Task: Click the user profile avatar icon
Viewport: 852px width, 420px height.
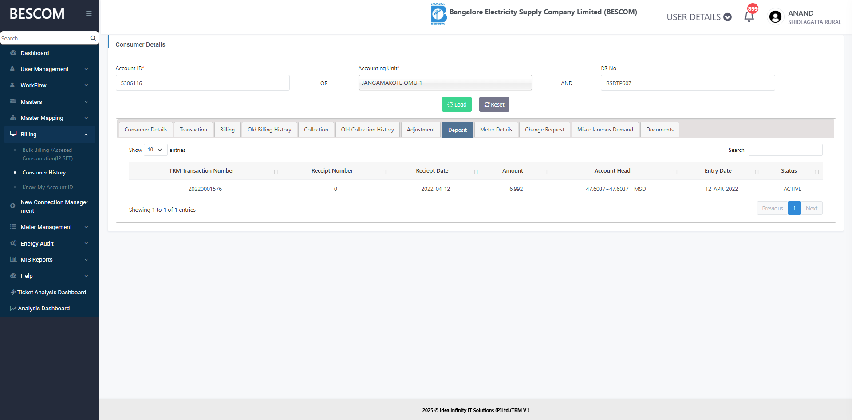Action: point(775,17)
